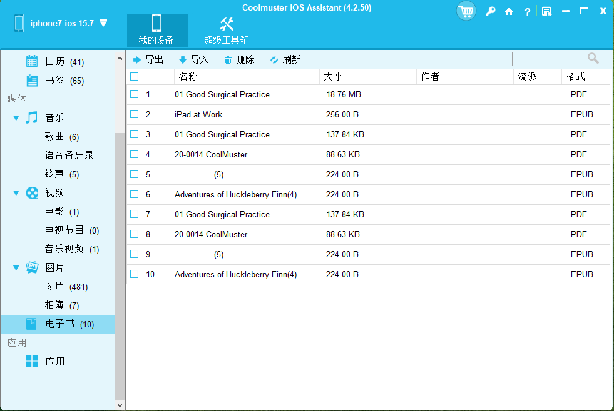Collapse the 音乐 tree section
Screen dimensions: 614x411
point(16,117)
